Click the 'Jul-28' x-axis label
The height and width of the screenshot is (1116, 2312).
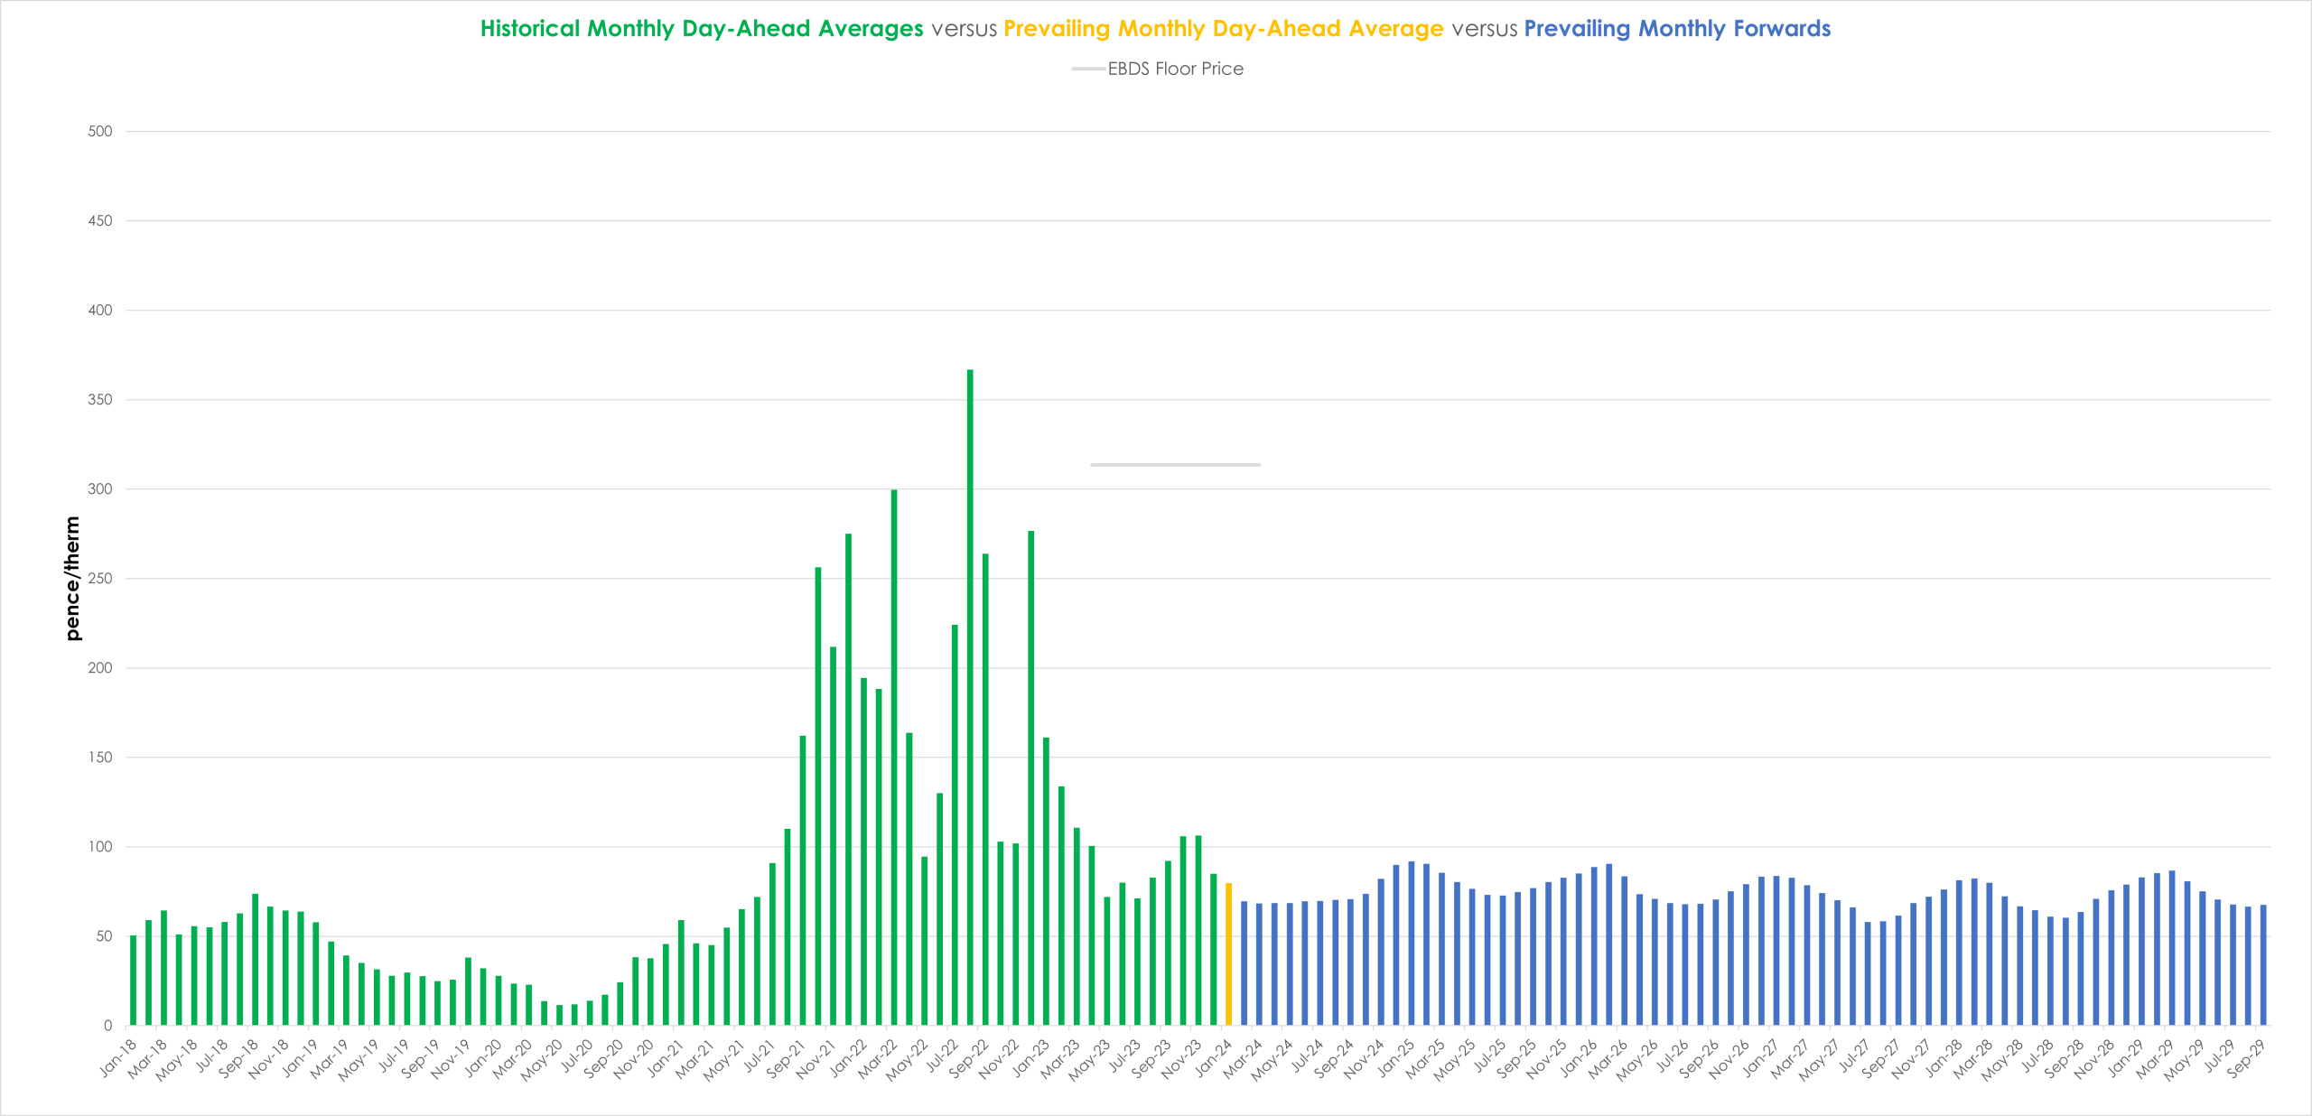2036,1056
